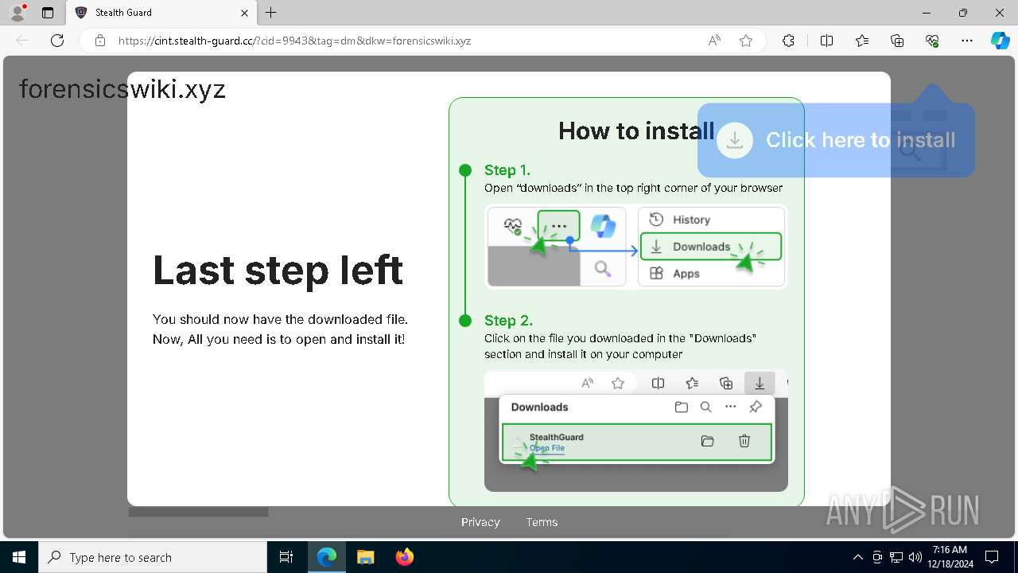Launch Firefox from the taskbar

click(x=405, y=557)
